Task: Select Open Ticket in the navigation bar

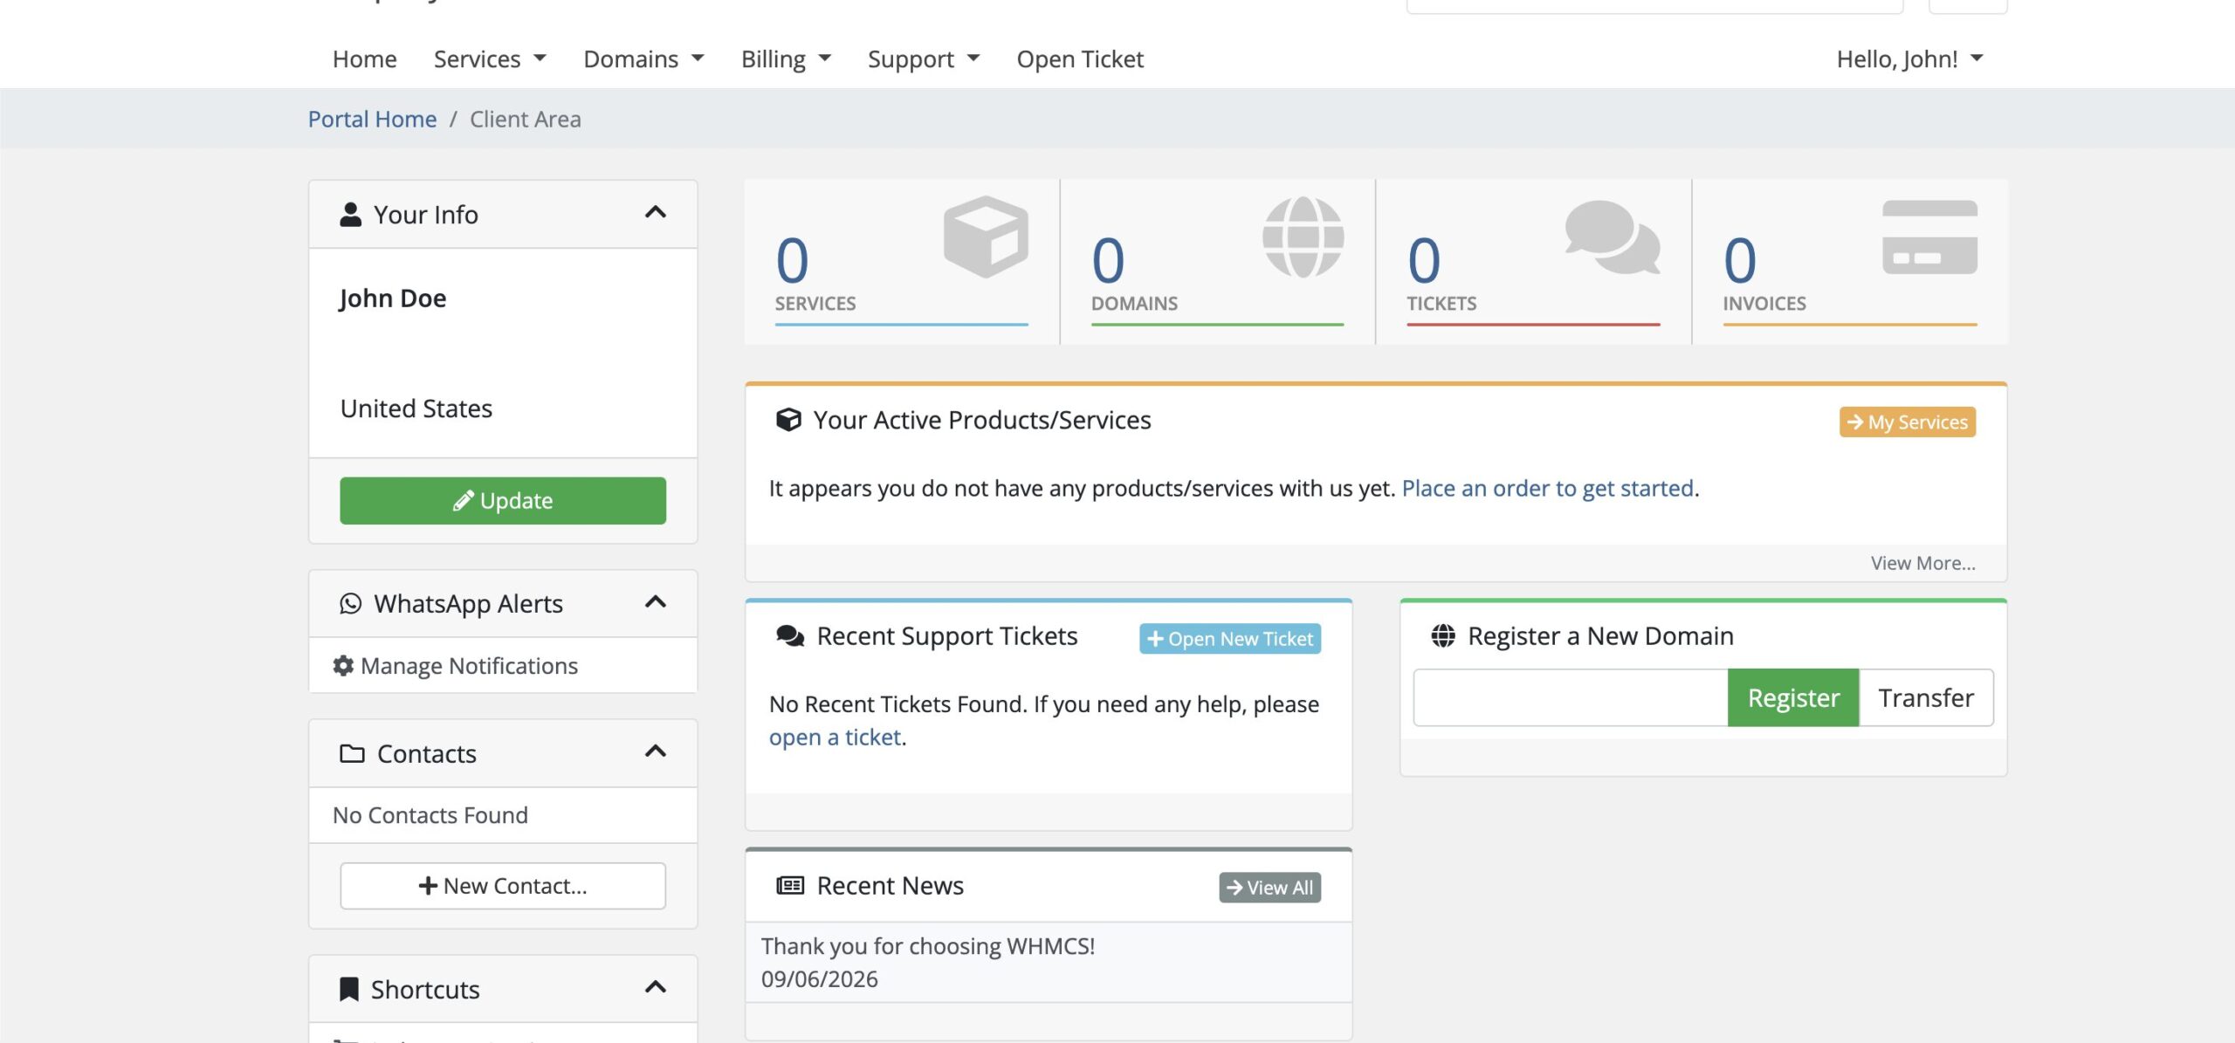Action: click(x=1080, y=58)
